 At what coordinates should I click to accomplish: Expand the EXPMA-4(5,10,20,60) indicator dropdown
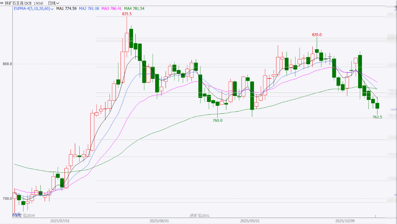[52, 8]
